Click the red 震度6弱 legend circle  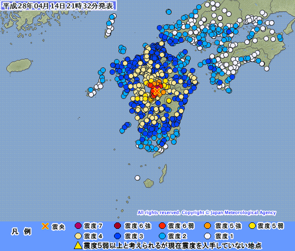(x=162, y=225)
